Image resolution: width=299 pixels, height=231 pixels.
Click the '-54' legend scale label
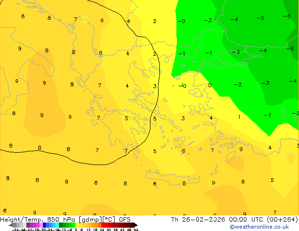click(15, 230)
